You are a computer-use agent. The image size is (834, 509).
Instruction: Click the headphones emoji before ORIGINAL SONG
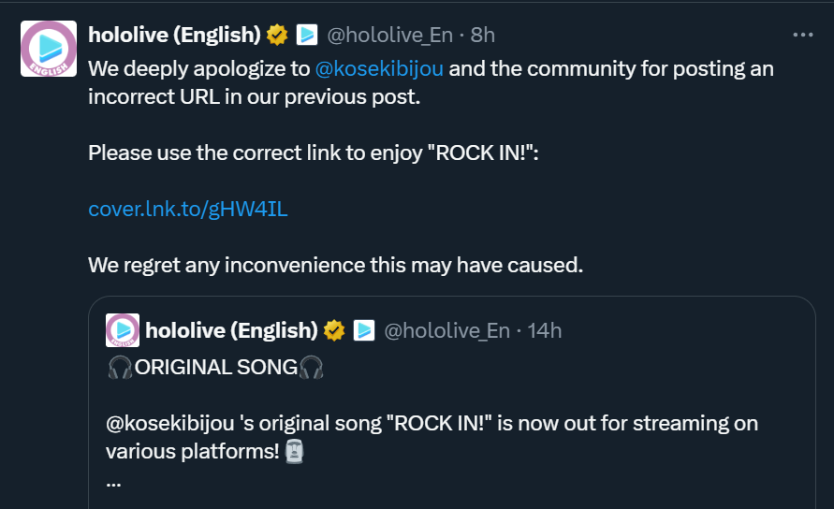(121, 368)
